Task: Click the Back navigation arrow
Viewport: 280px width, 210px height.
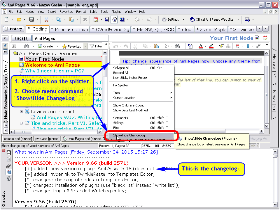Action: coord(137,19)
